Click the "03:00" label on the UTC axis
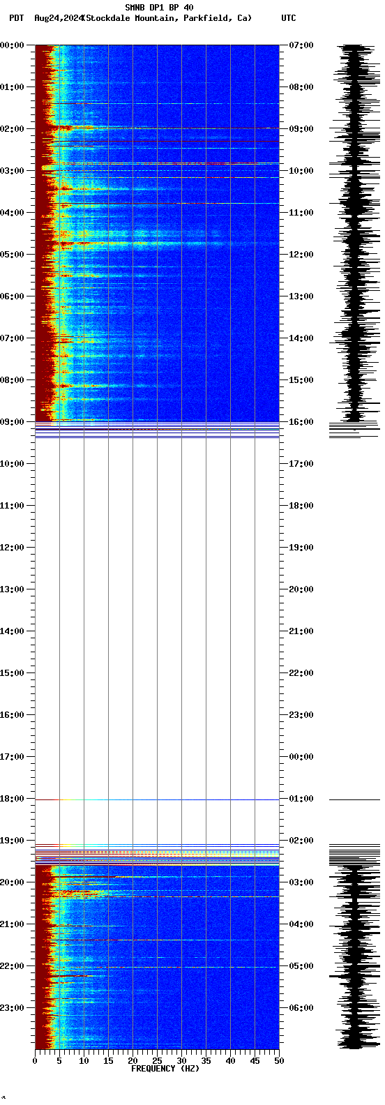The height and width of the screenshot is (1105, 385). 301,882
